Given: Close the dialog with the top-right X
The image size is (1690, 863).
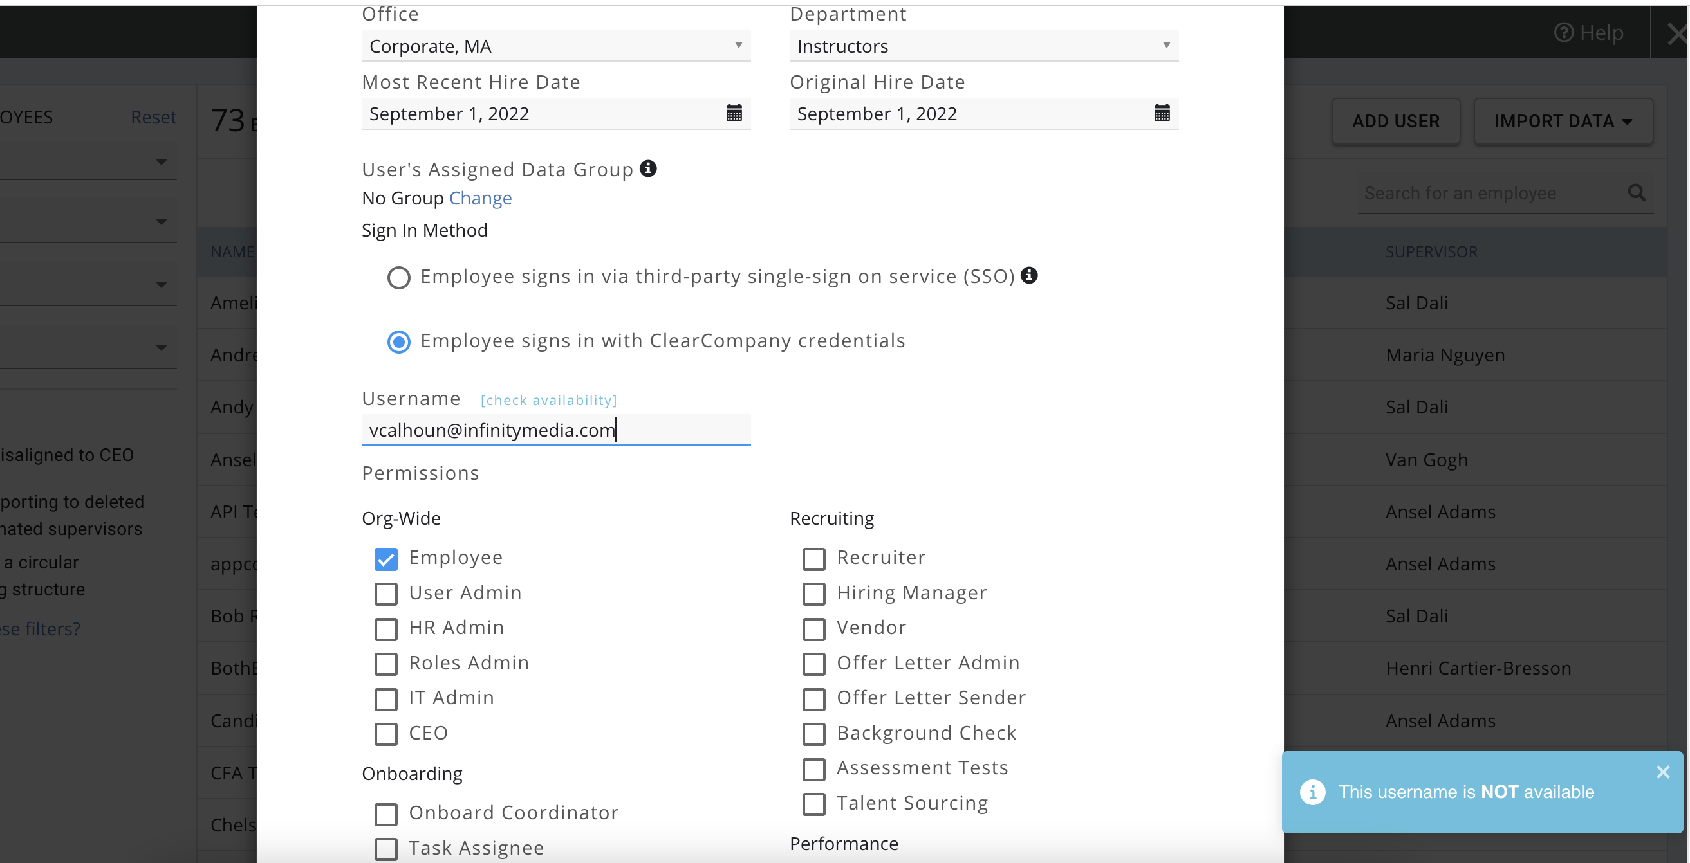Looking at the screenshot, I should click(x=1677, y=33).
